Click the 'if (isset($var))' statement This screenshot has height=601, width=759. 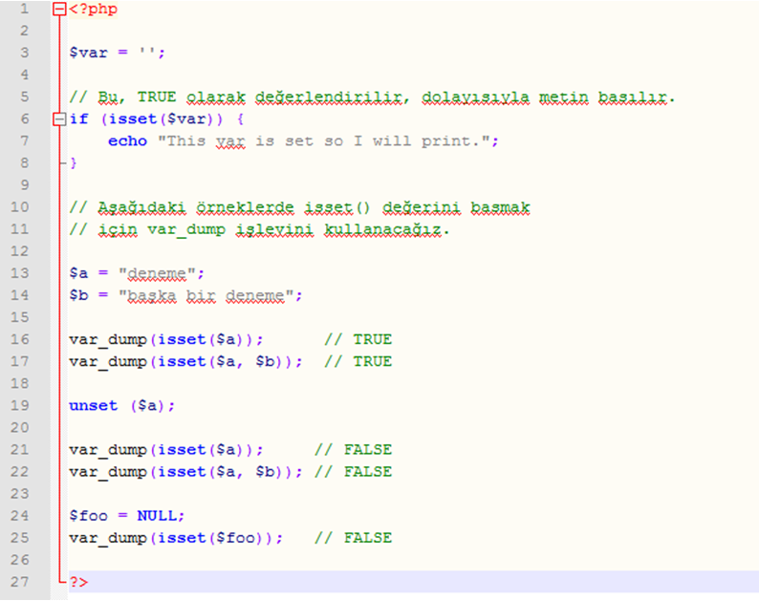coord(145,119)
